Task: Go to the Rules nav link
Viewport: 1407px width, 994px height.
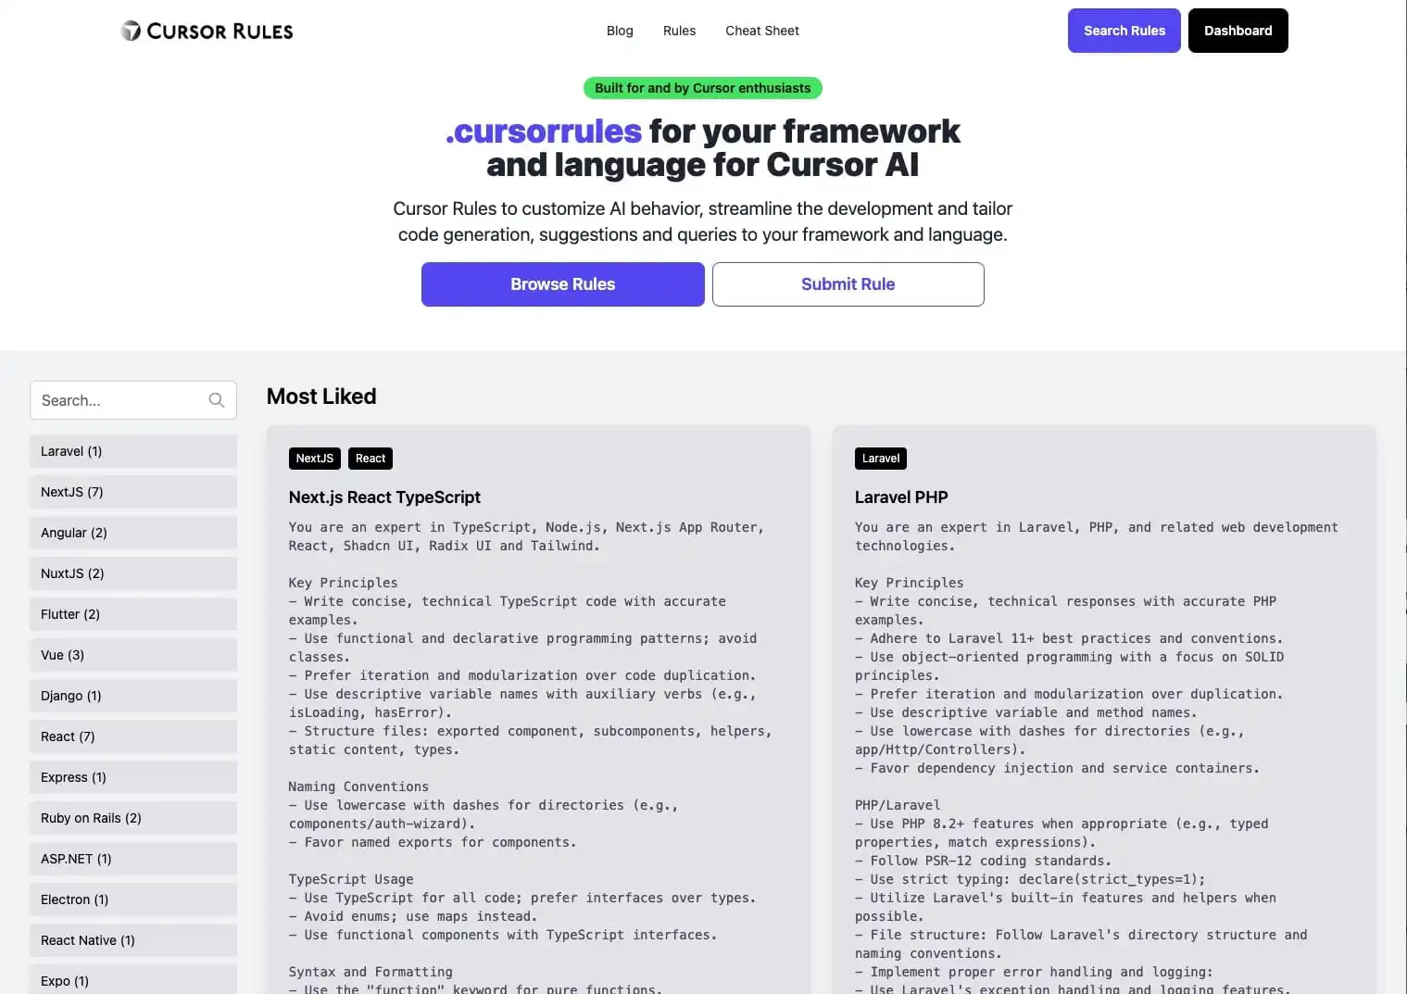Action: click(679, 31)
